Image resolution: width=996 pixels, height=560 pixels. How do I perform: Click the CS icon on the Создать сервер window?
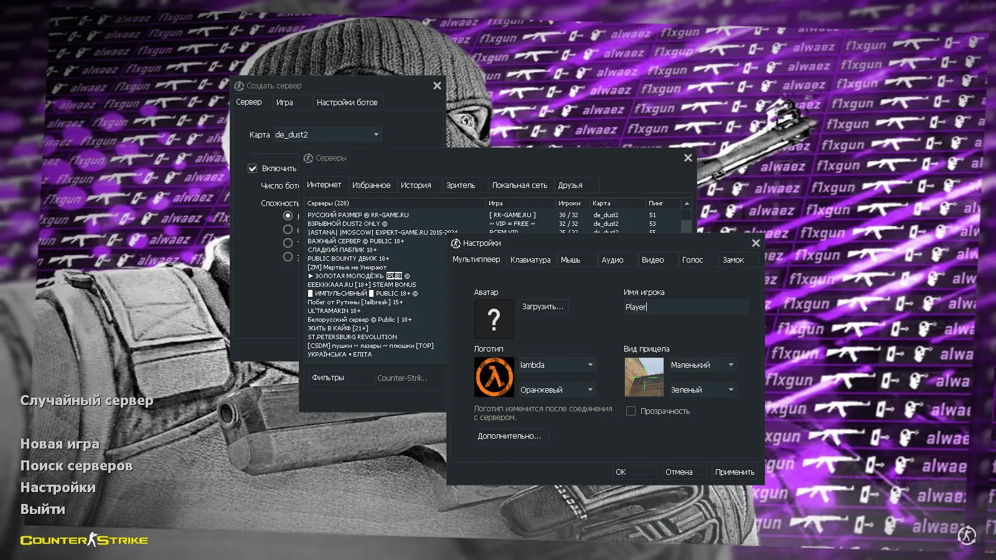coord(240,85)
